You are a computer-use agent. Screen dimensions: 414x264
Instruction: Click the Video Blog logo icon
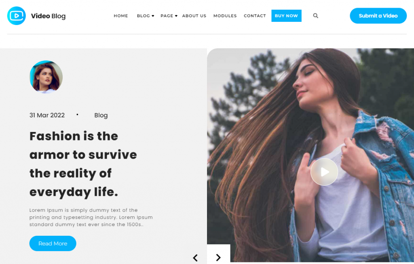pos(16,16)
